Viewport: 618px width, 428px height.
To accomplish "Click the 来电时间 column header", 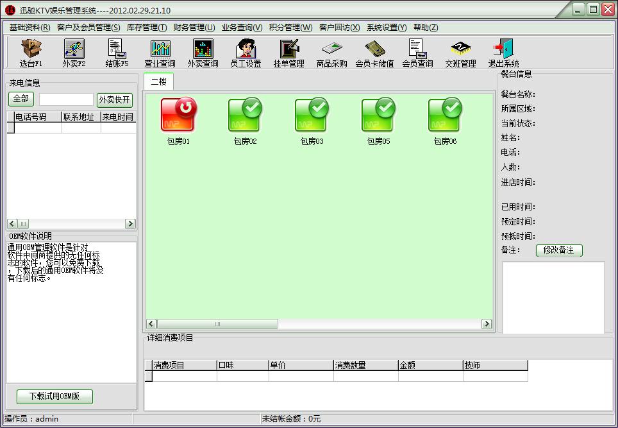I will (x=119, y=117).
